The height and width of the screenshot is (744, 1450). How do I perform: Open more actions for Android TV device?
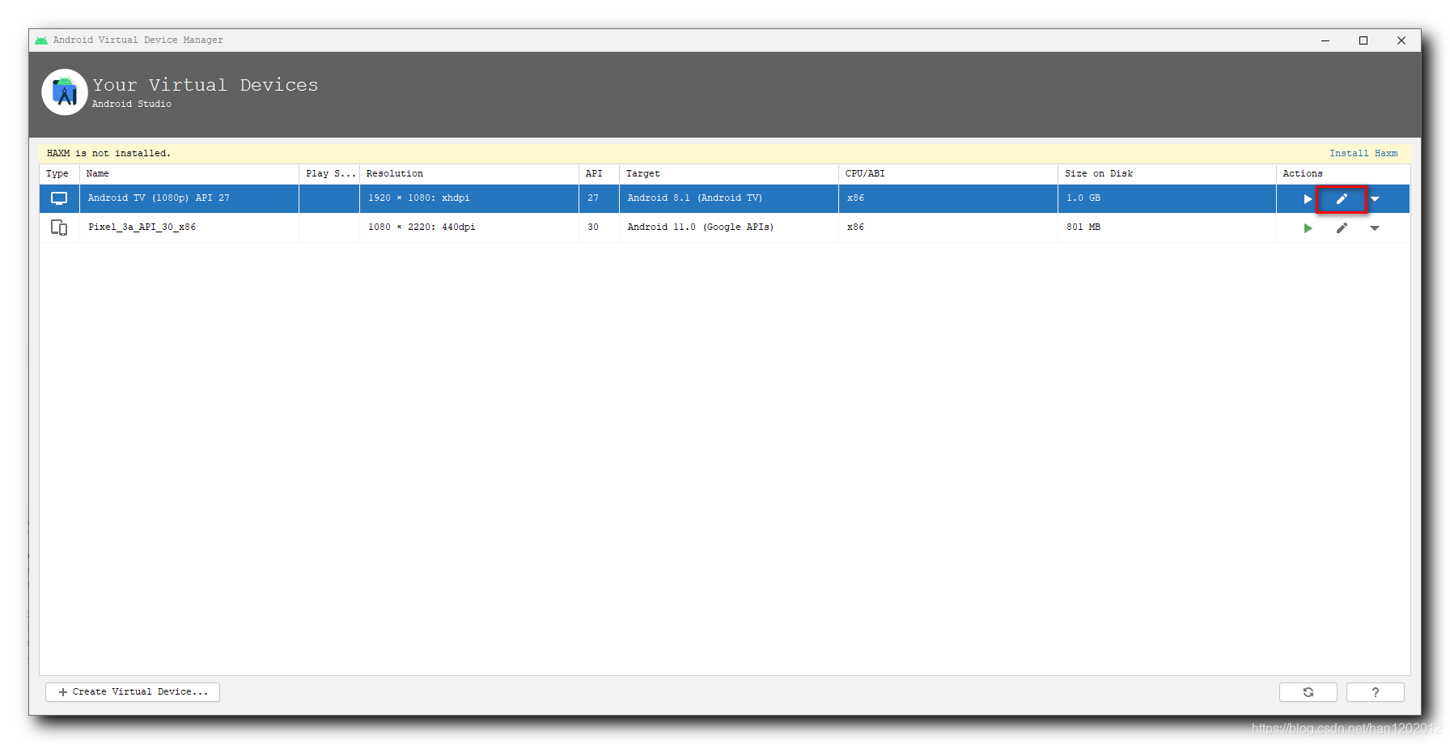pos(1375,199)
